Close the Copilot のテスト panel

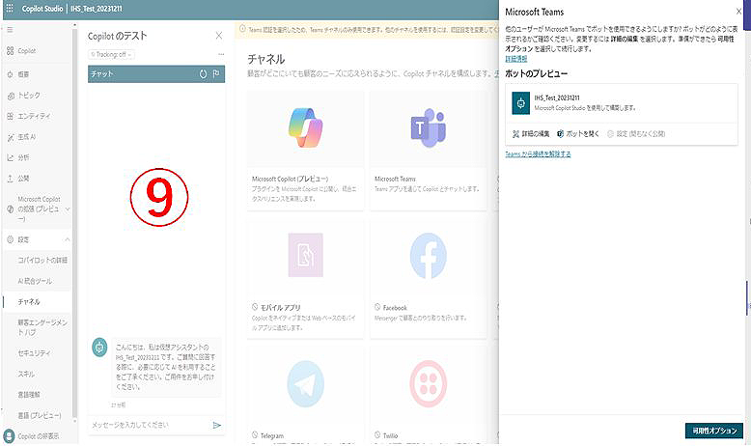pos(219,36)
